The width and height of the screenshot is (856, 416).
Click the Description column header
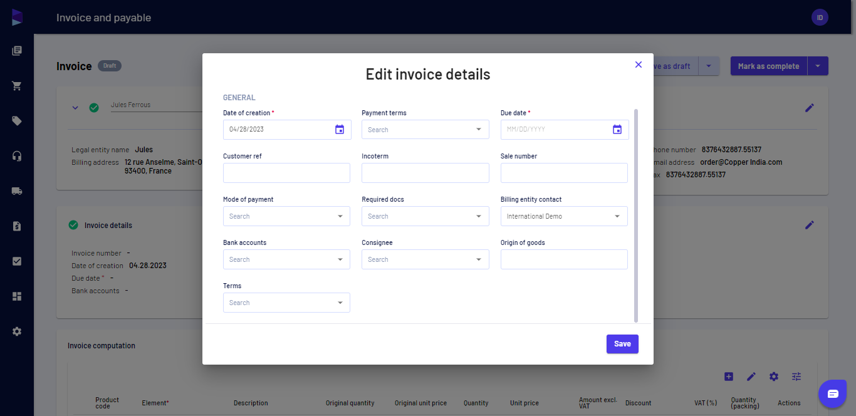coord(251,403)
